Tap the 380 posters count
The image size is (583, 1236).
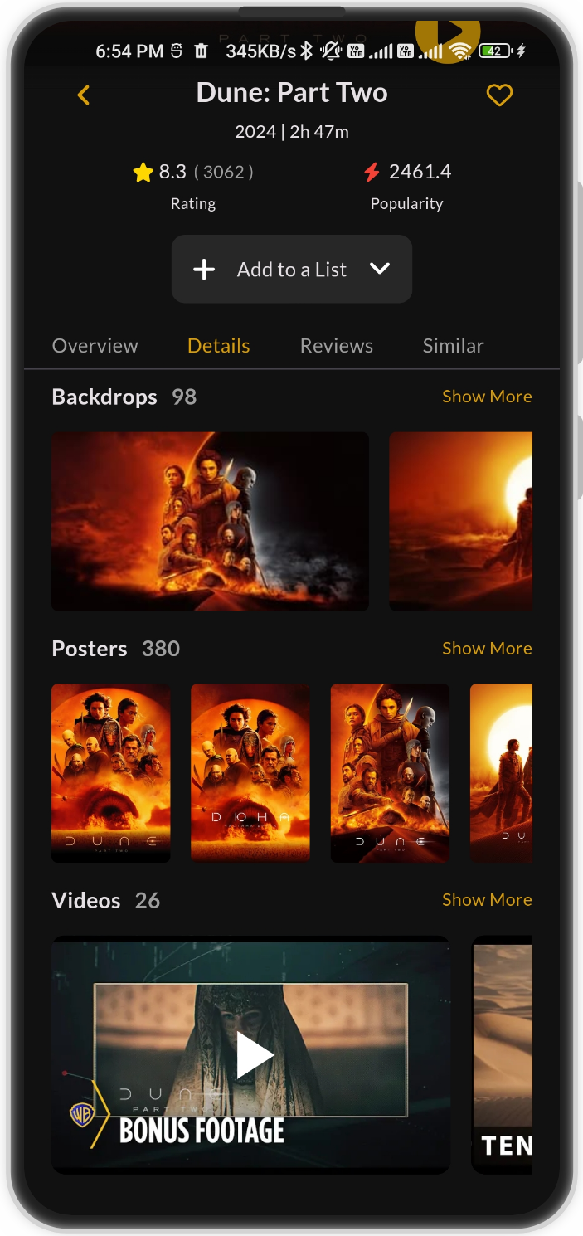161,649
